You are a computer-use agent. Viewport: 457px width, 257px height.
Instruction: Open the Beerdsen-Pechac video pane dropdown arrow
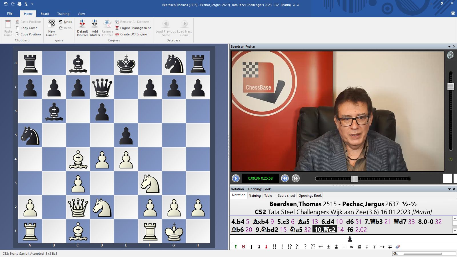pos(449,47)
